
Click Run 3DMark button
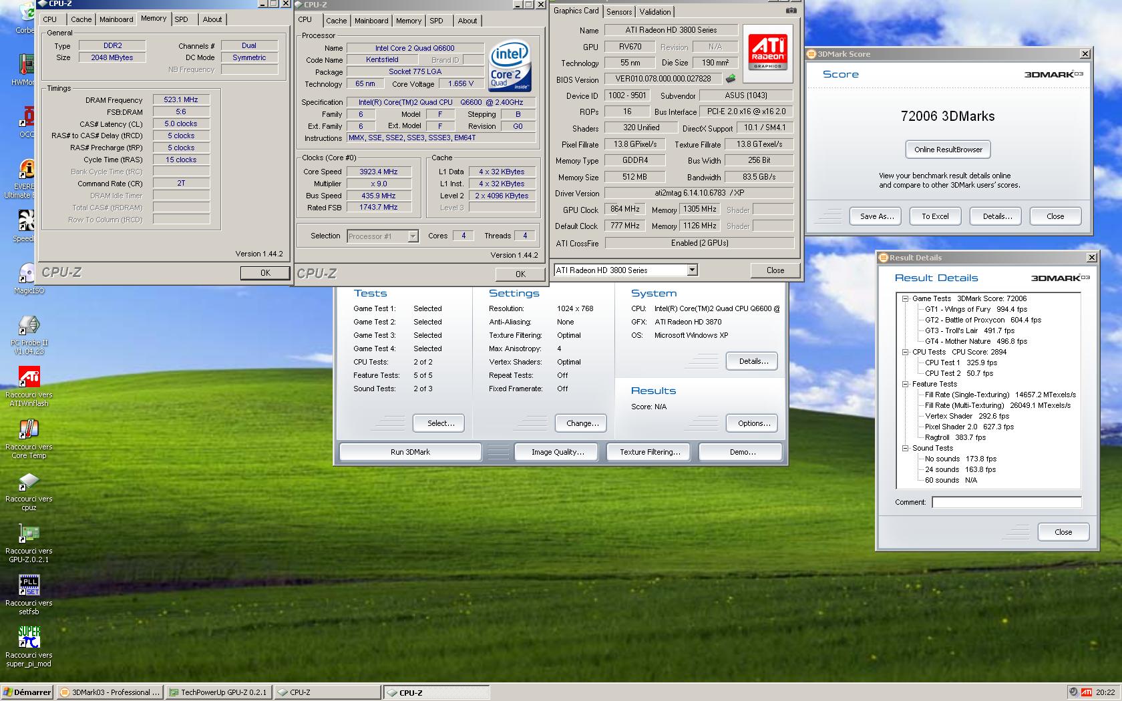(410, 452)
